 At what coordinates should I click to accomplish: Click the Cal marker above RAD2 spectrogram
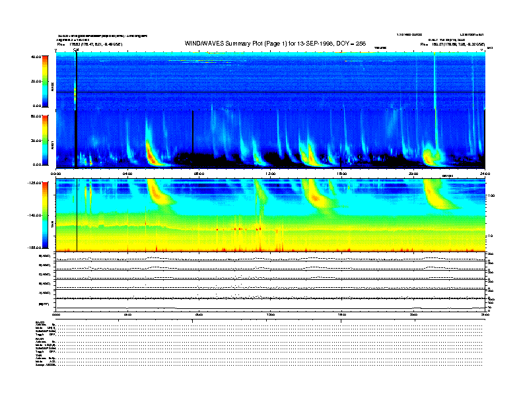76,50
